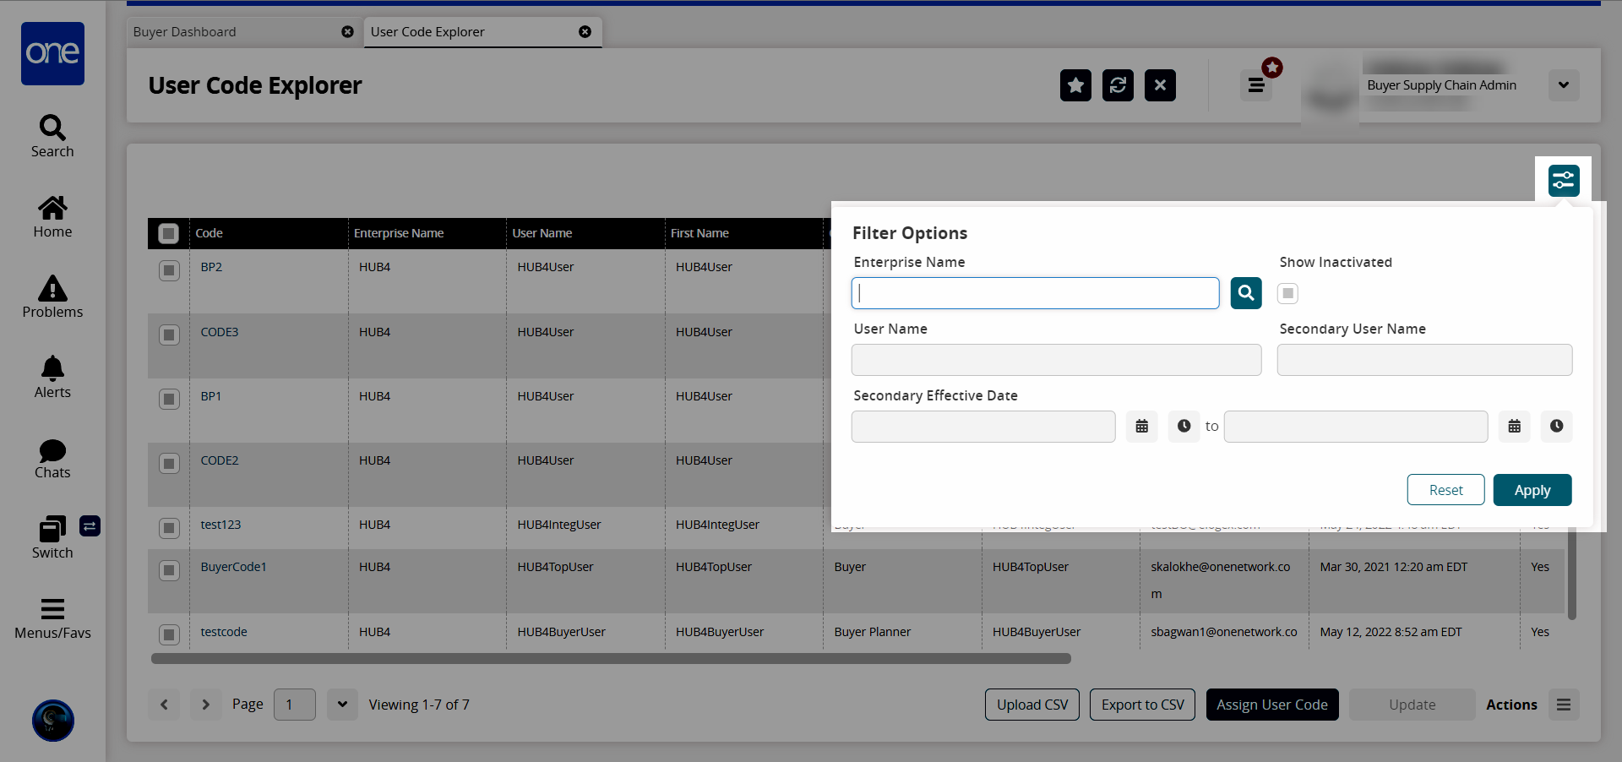Expand the Actions menu
Image resolution: width=1622 pixels, height=762 pixels.
click(x=1563, y=705)
